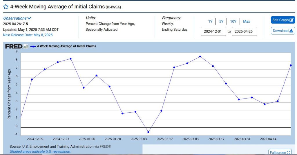Click the favorite star beside the series title
Viewport: 297px width, 155px height.
[x=6, y=7]
